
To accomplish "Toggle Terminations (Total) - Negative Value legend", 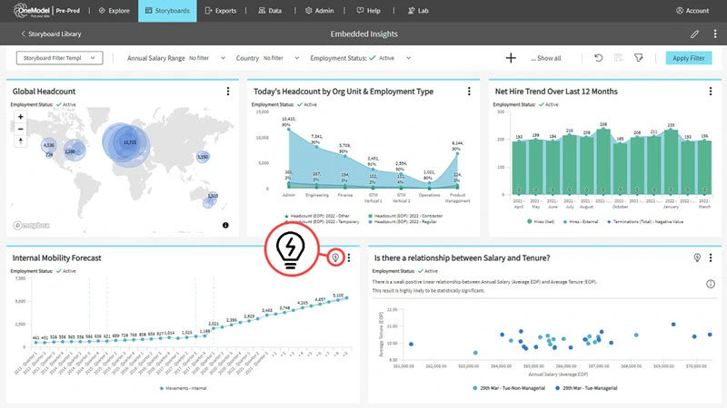I will (x=645, y=222).
